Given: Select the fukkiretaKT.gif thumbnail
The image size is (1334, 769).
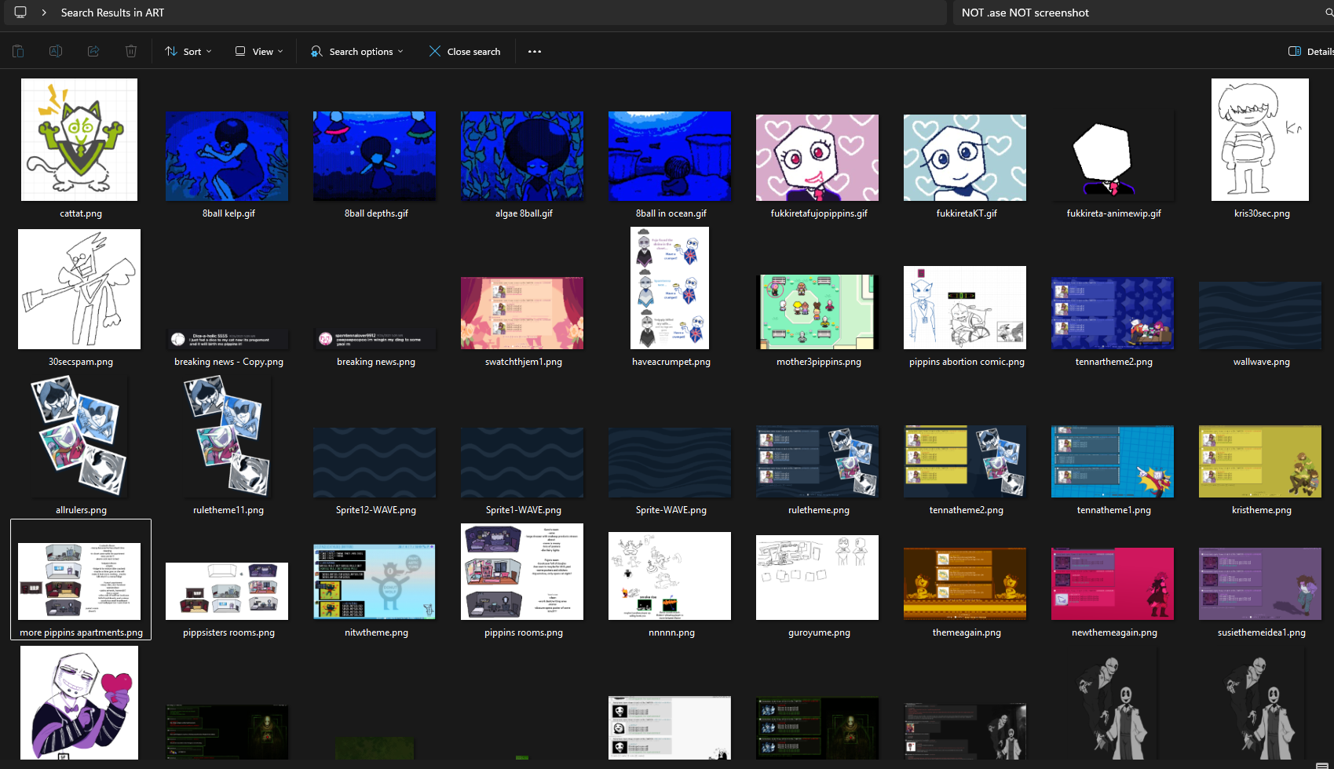Looking at the screenshot, I should point(965,158).
